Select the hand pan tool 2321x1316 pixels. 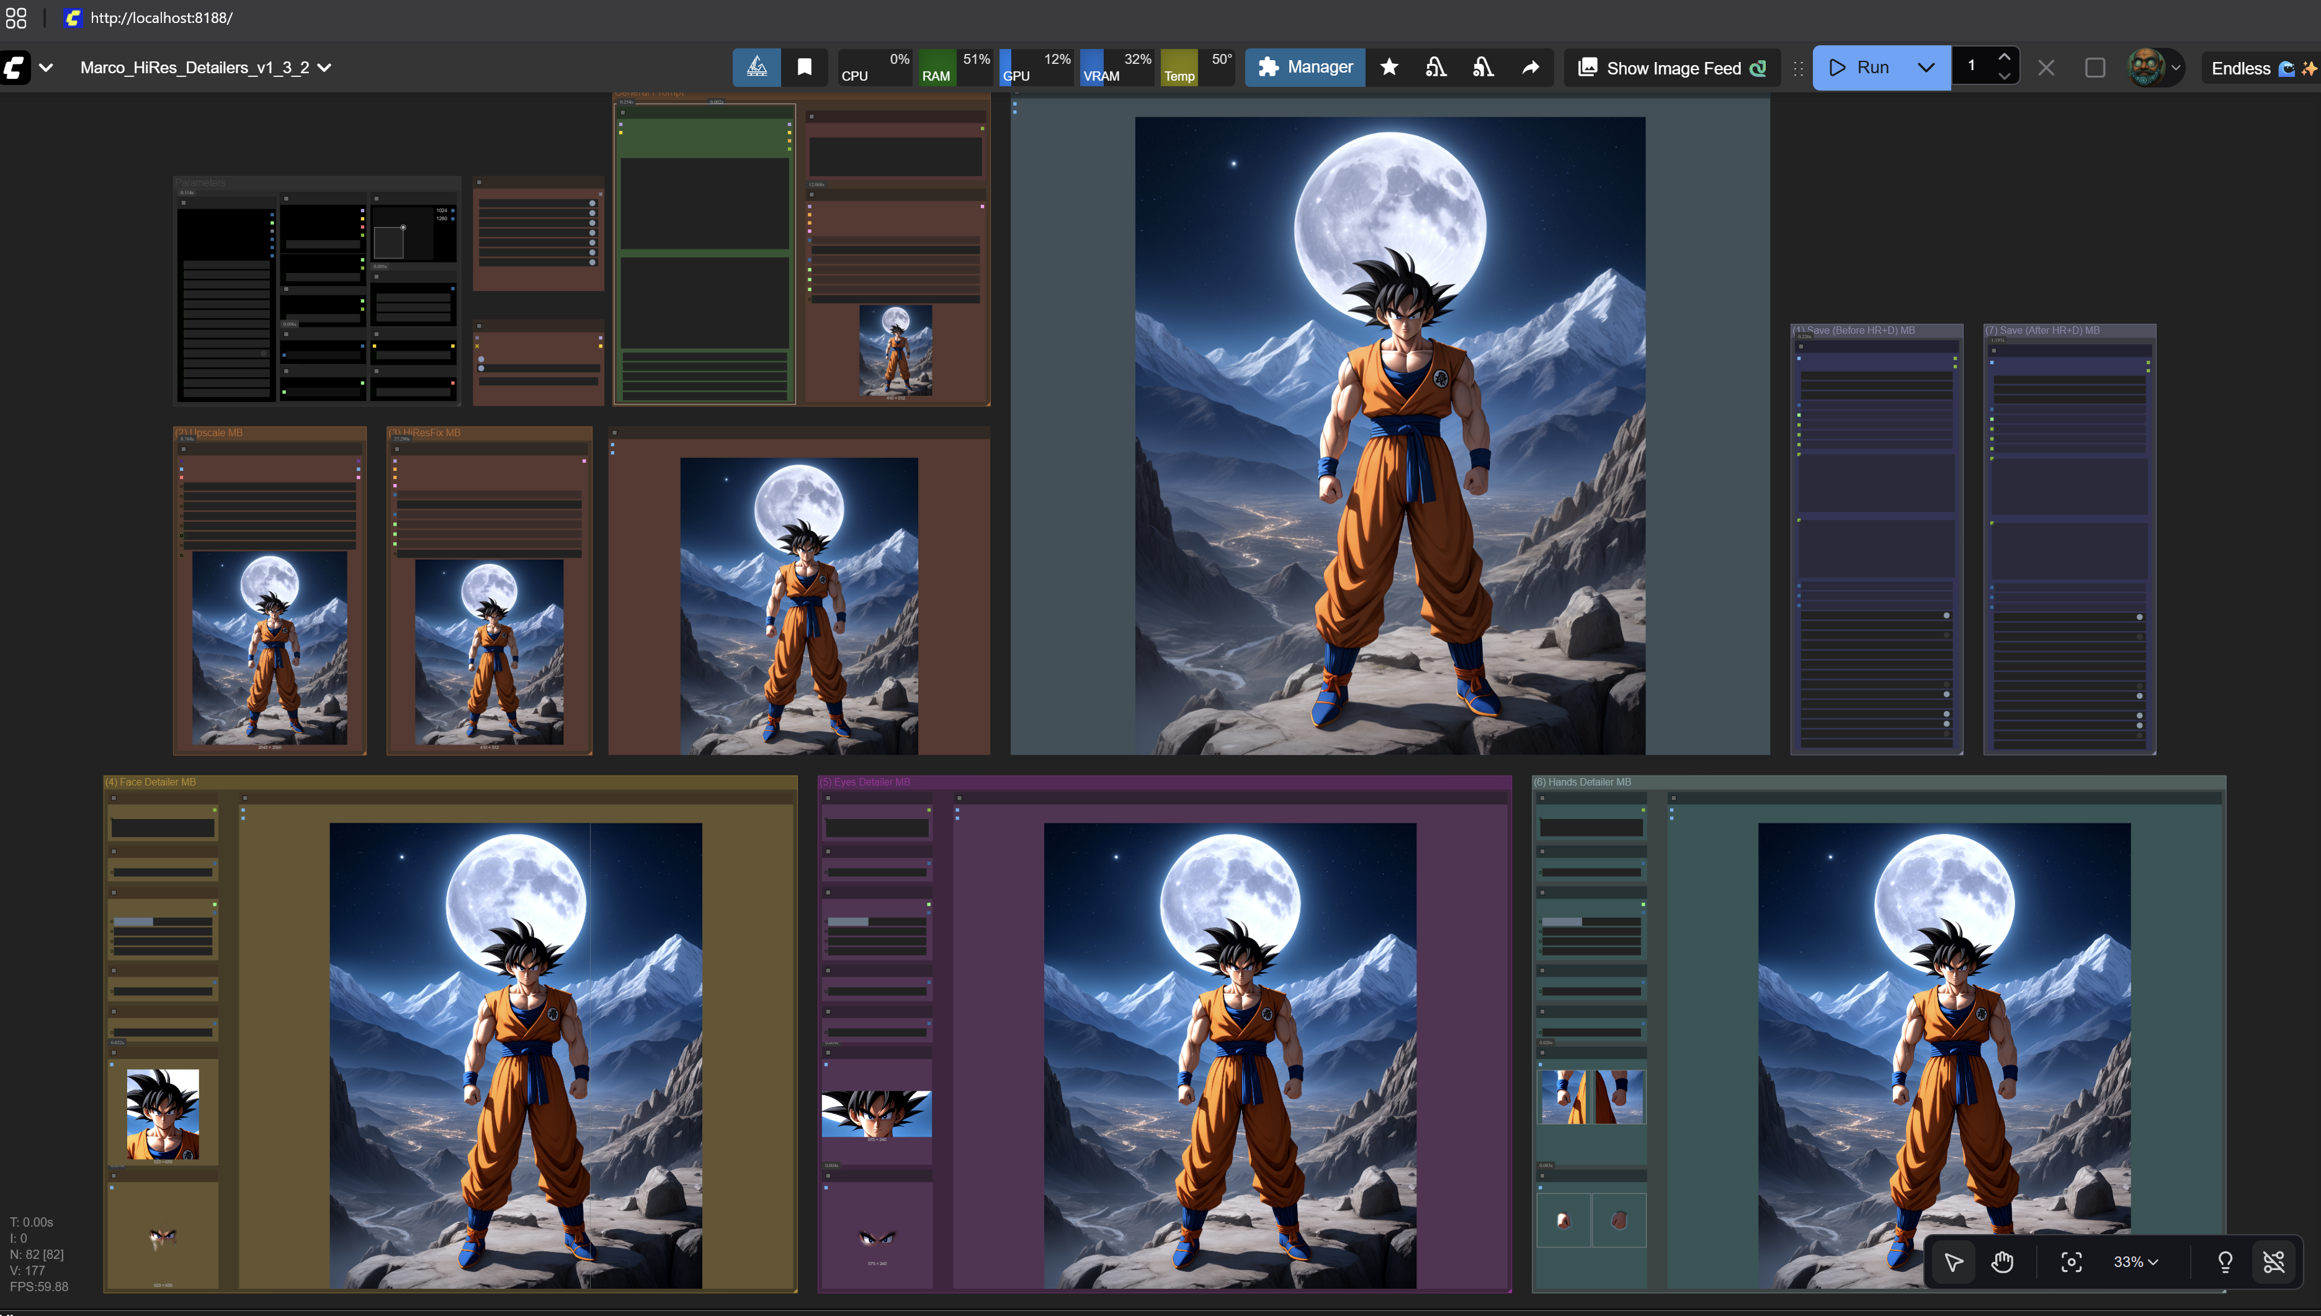2002,1262
